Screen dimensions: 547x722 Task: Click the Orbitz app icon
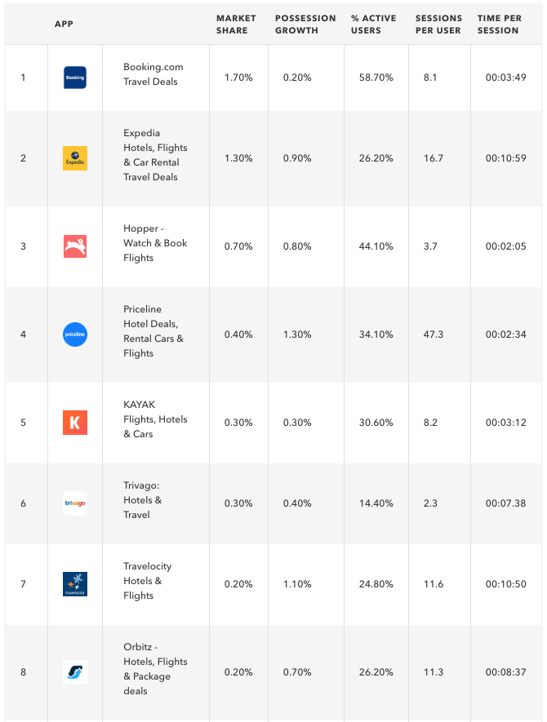74,672
